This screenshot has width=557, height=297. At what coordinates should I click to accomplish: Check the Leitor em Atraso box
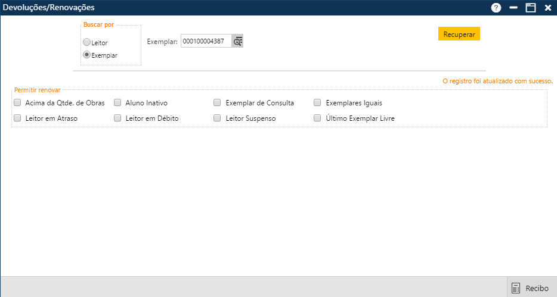(17, 118)
